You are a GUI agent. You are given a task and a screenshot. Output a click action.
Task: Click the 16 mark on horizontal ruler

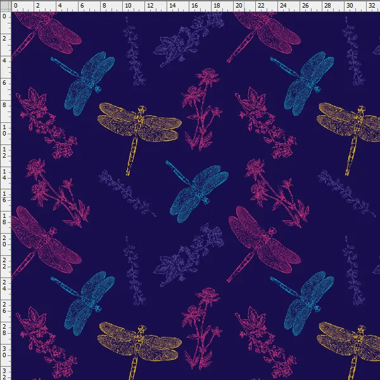point(194,5)
